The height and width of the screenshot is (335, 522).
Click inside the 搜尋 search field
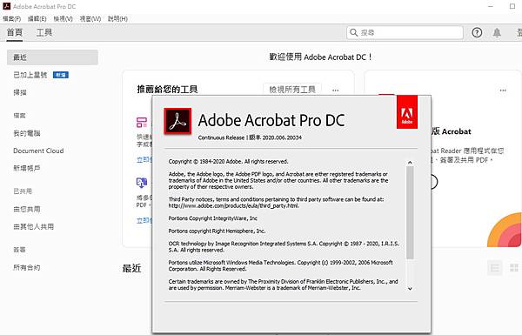pos(405,32)
